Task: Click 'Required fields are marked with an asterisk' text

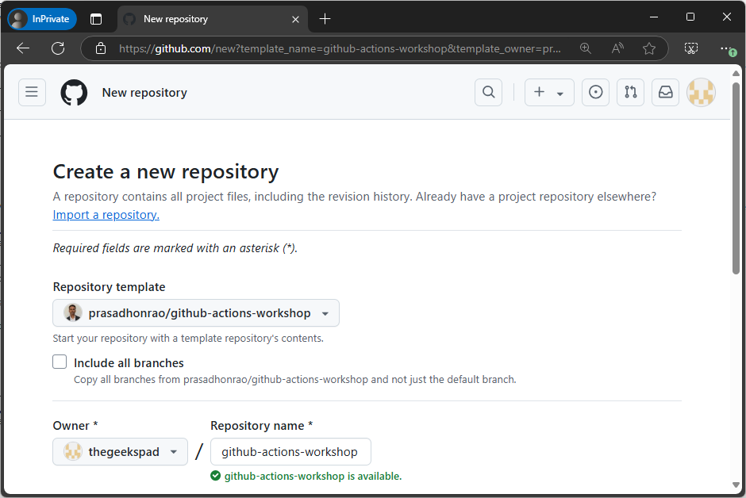Action: point(175,248)
